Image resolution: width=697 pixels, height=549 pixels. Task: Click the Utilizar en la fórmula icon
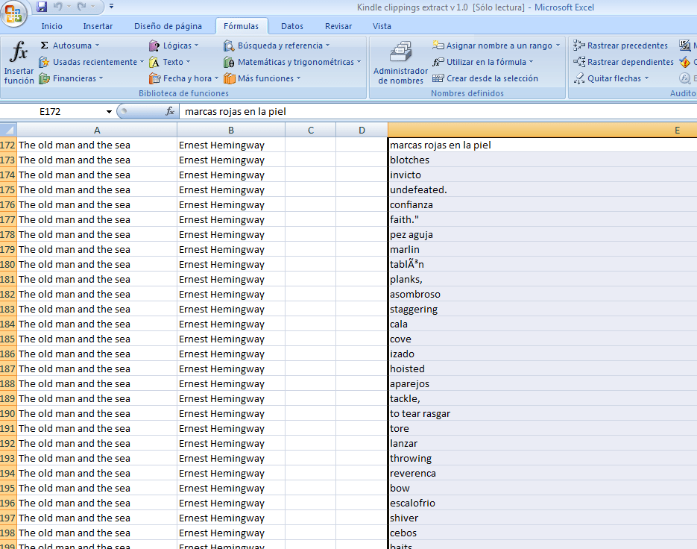coord(438,62)
